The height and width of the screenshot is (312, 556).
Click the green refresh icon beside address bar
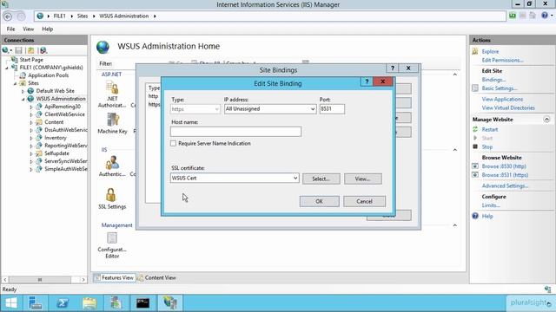click(x=513, y=16)
